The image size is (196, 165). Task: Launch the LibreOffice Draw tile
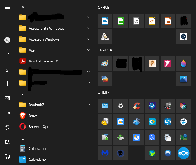coord(152,21)
